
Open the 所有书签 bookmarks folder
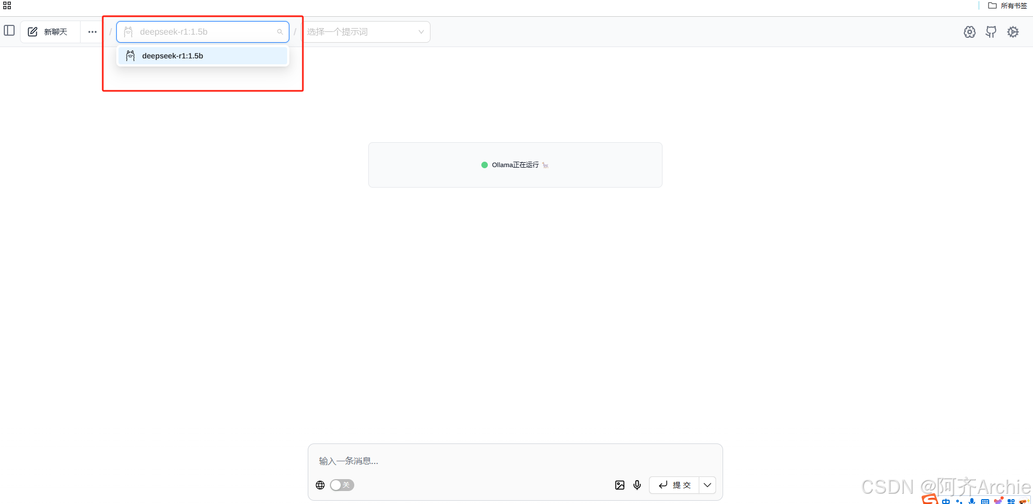1007,5
